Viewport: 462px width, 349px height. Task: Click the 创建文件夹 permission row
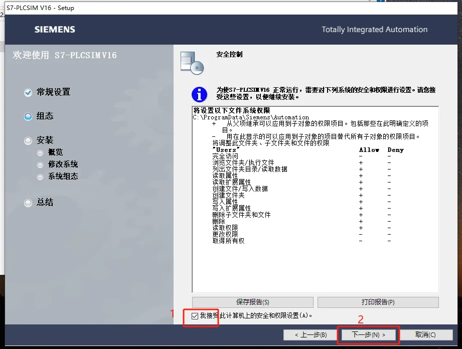coord(301,195)
